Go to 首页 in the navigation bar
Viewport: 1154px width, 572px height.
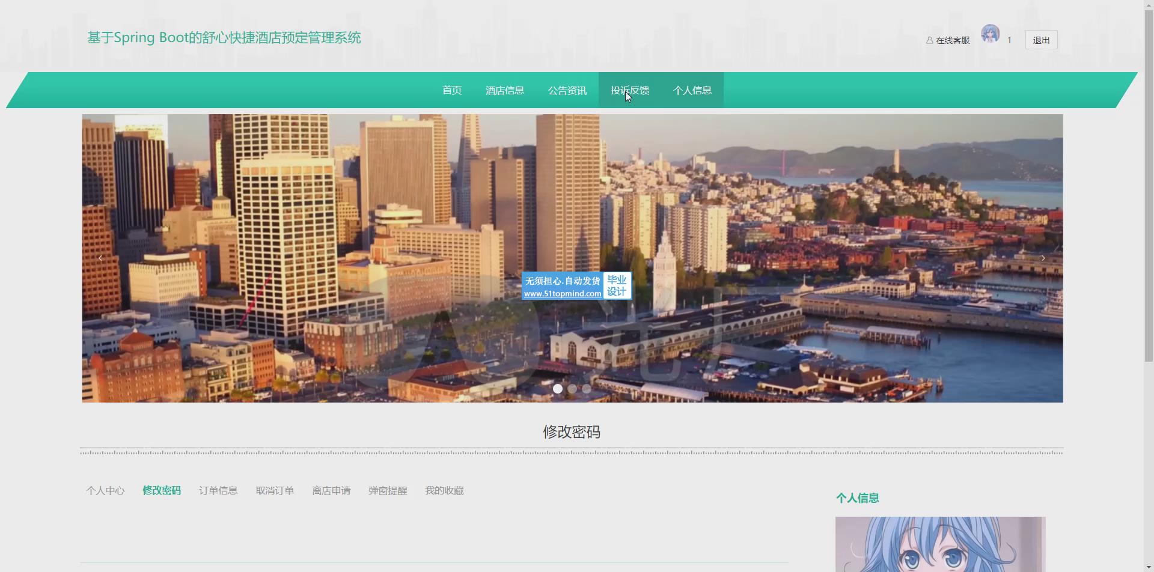[x=452, y=90]
